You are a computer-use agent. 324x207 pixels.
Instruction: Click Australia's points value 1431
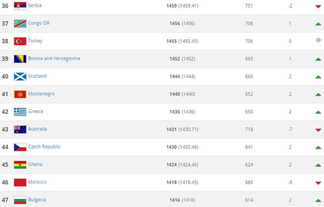(x=171, y=129)
